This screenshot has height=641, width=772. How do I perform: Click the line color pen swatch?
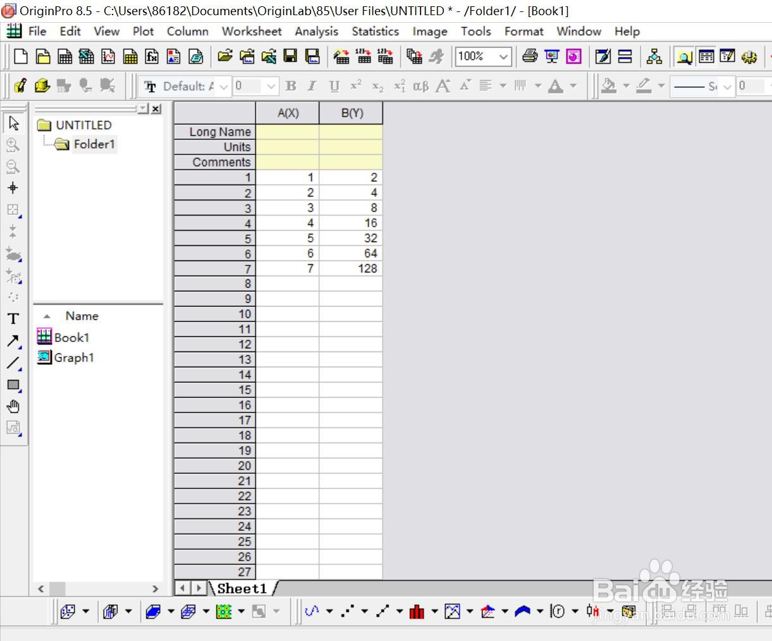pos(644,86)
